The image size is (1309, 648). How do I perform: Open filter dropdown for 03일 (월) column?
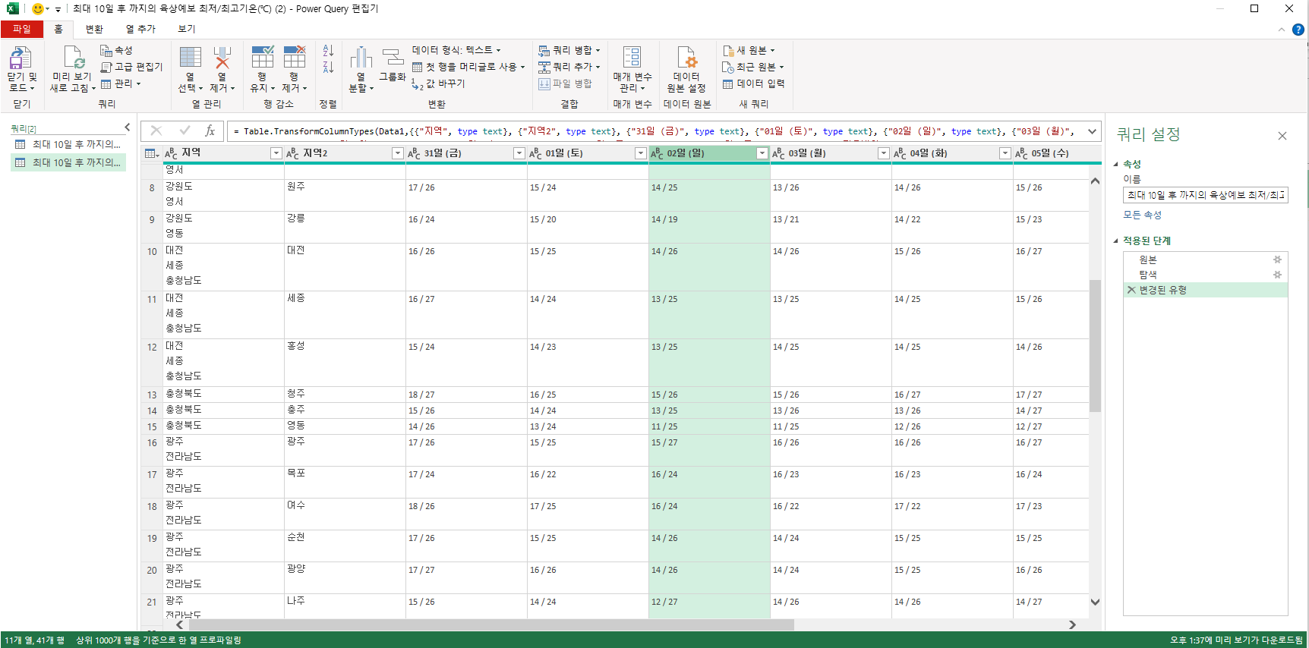click(x=884, y=153)
